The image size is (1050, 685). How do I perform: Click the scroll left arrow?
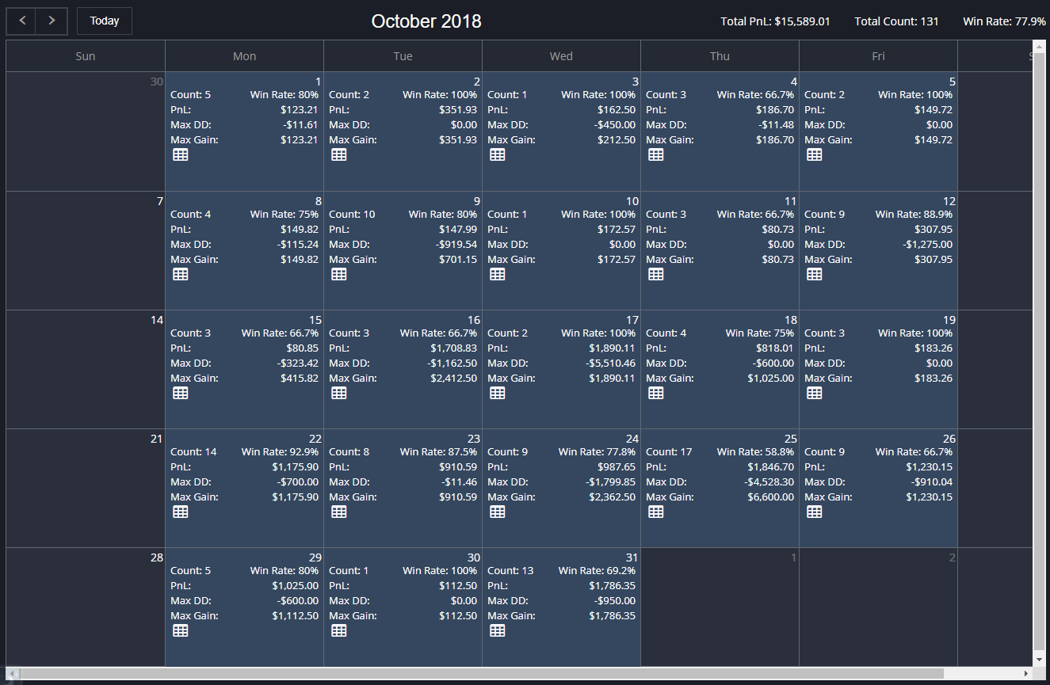point(13,673)
